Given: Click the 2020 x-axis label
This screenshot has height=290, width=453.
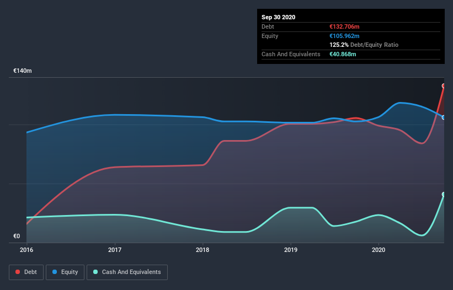Looking at the screenshot, I should click(379, 250).
